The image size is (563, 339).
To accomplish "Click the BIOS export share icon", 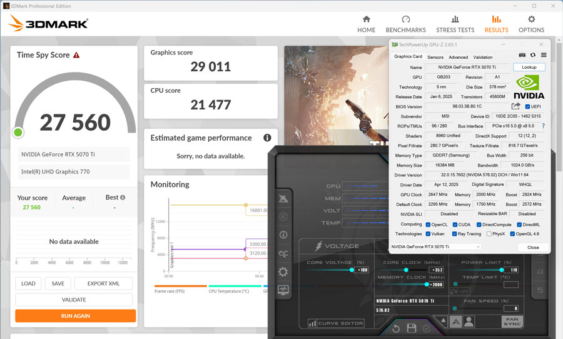I will tap(515, 106).
